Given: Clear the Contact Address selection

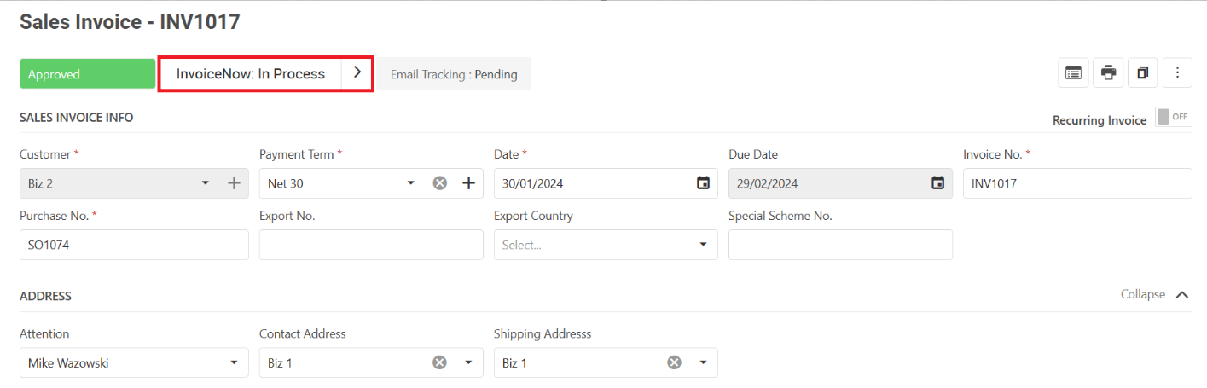Looking at the screenshot, I should (x=439, y=362).
